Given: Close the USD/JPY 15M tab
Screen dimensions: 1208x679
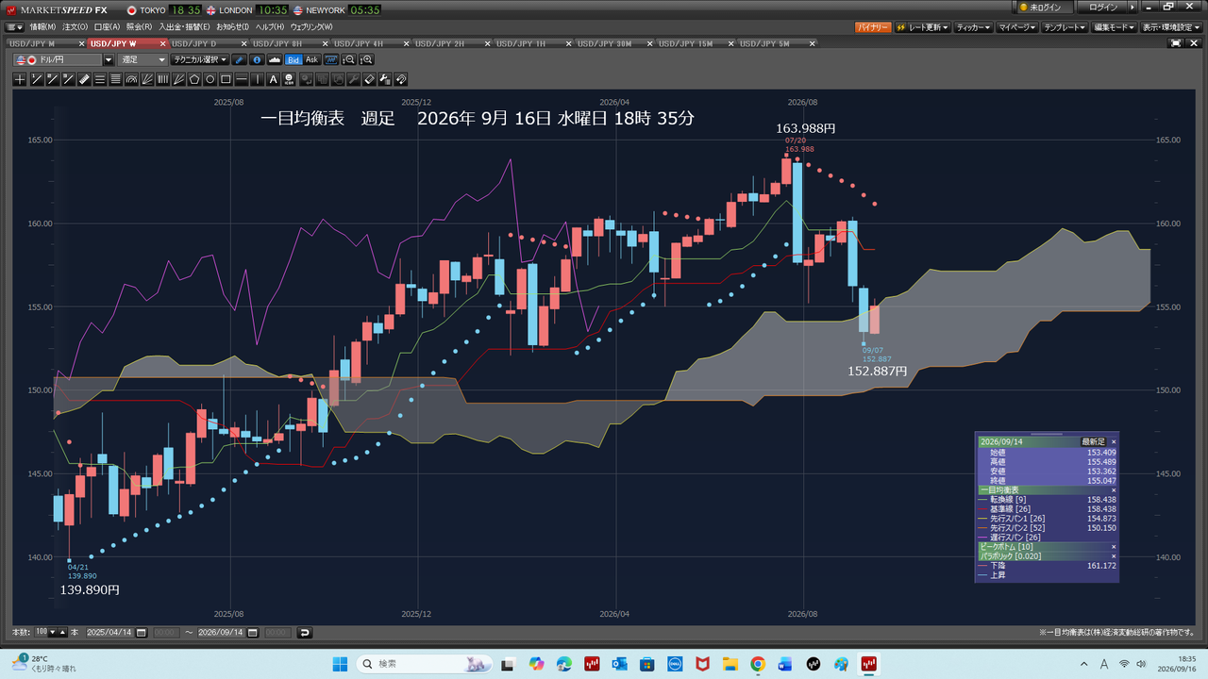Looking at the screenshot, I should click(730, 43).
